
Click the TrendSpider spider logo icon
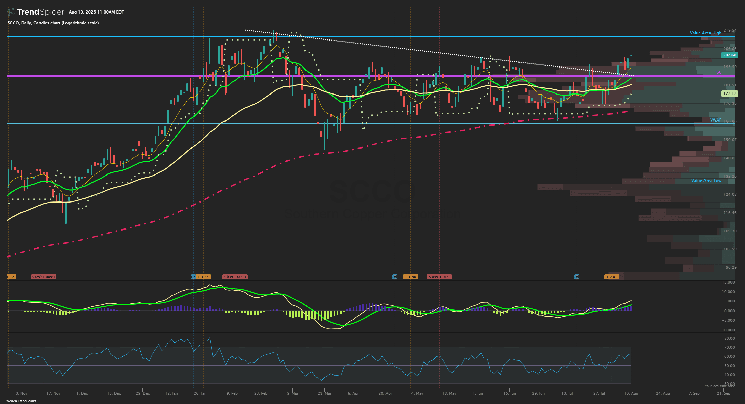pyautogui.click(x=11, y=12)
